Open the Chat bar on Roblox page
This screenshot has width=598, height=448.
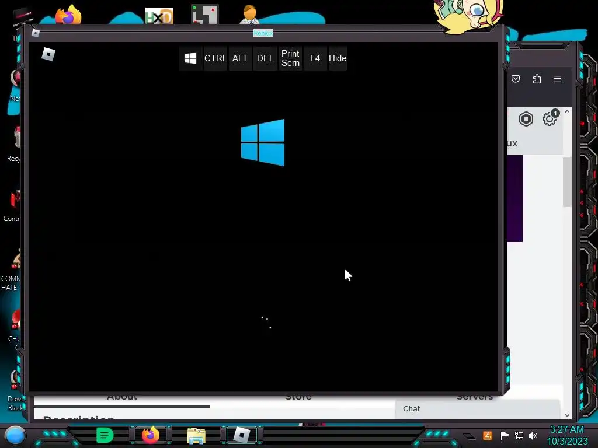(477, 409)
